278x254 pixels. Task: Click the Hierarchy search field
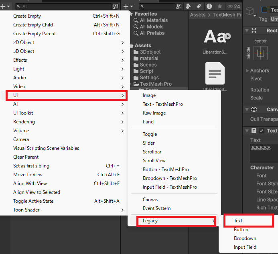pyautogui.click(x=64, y=6)
